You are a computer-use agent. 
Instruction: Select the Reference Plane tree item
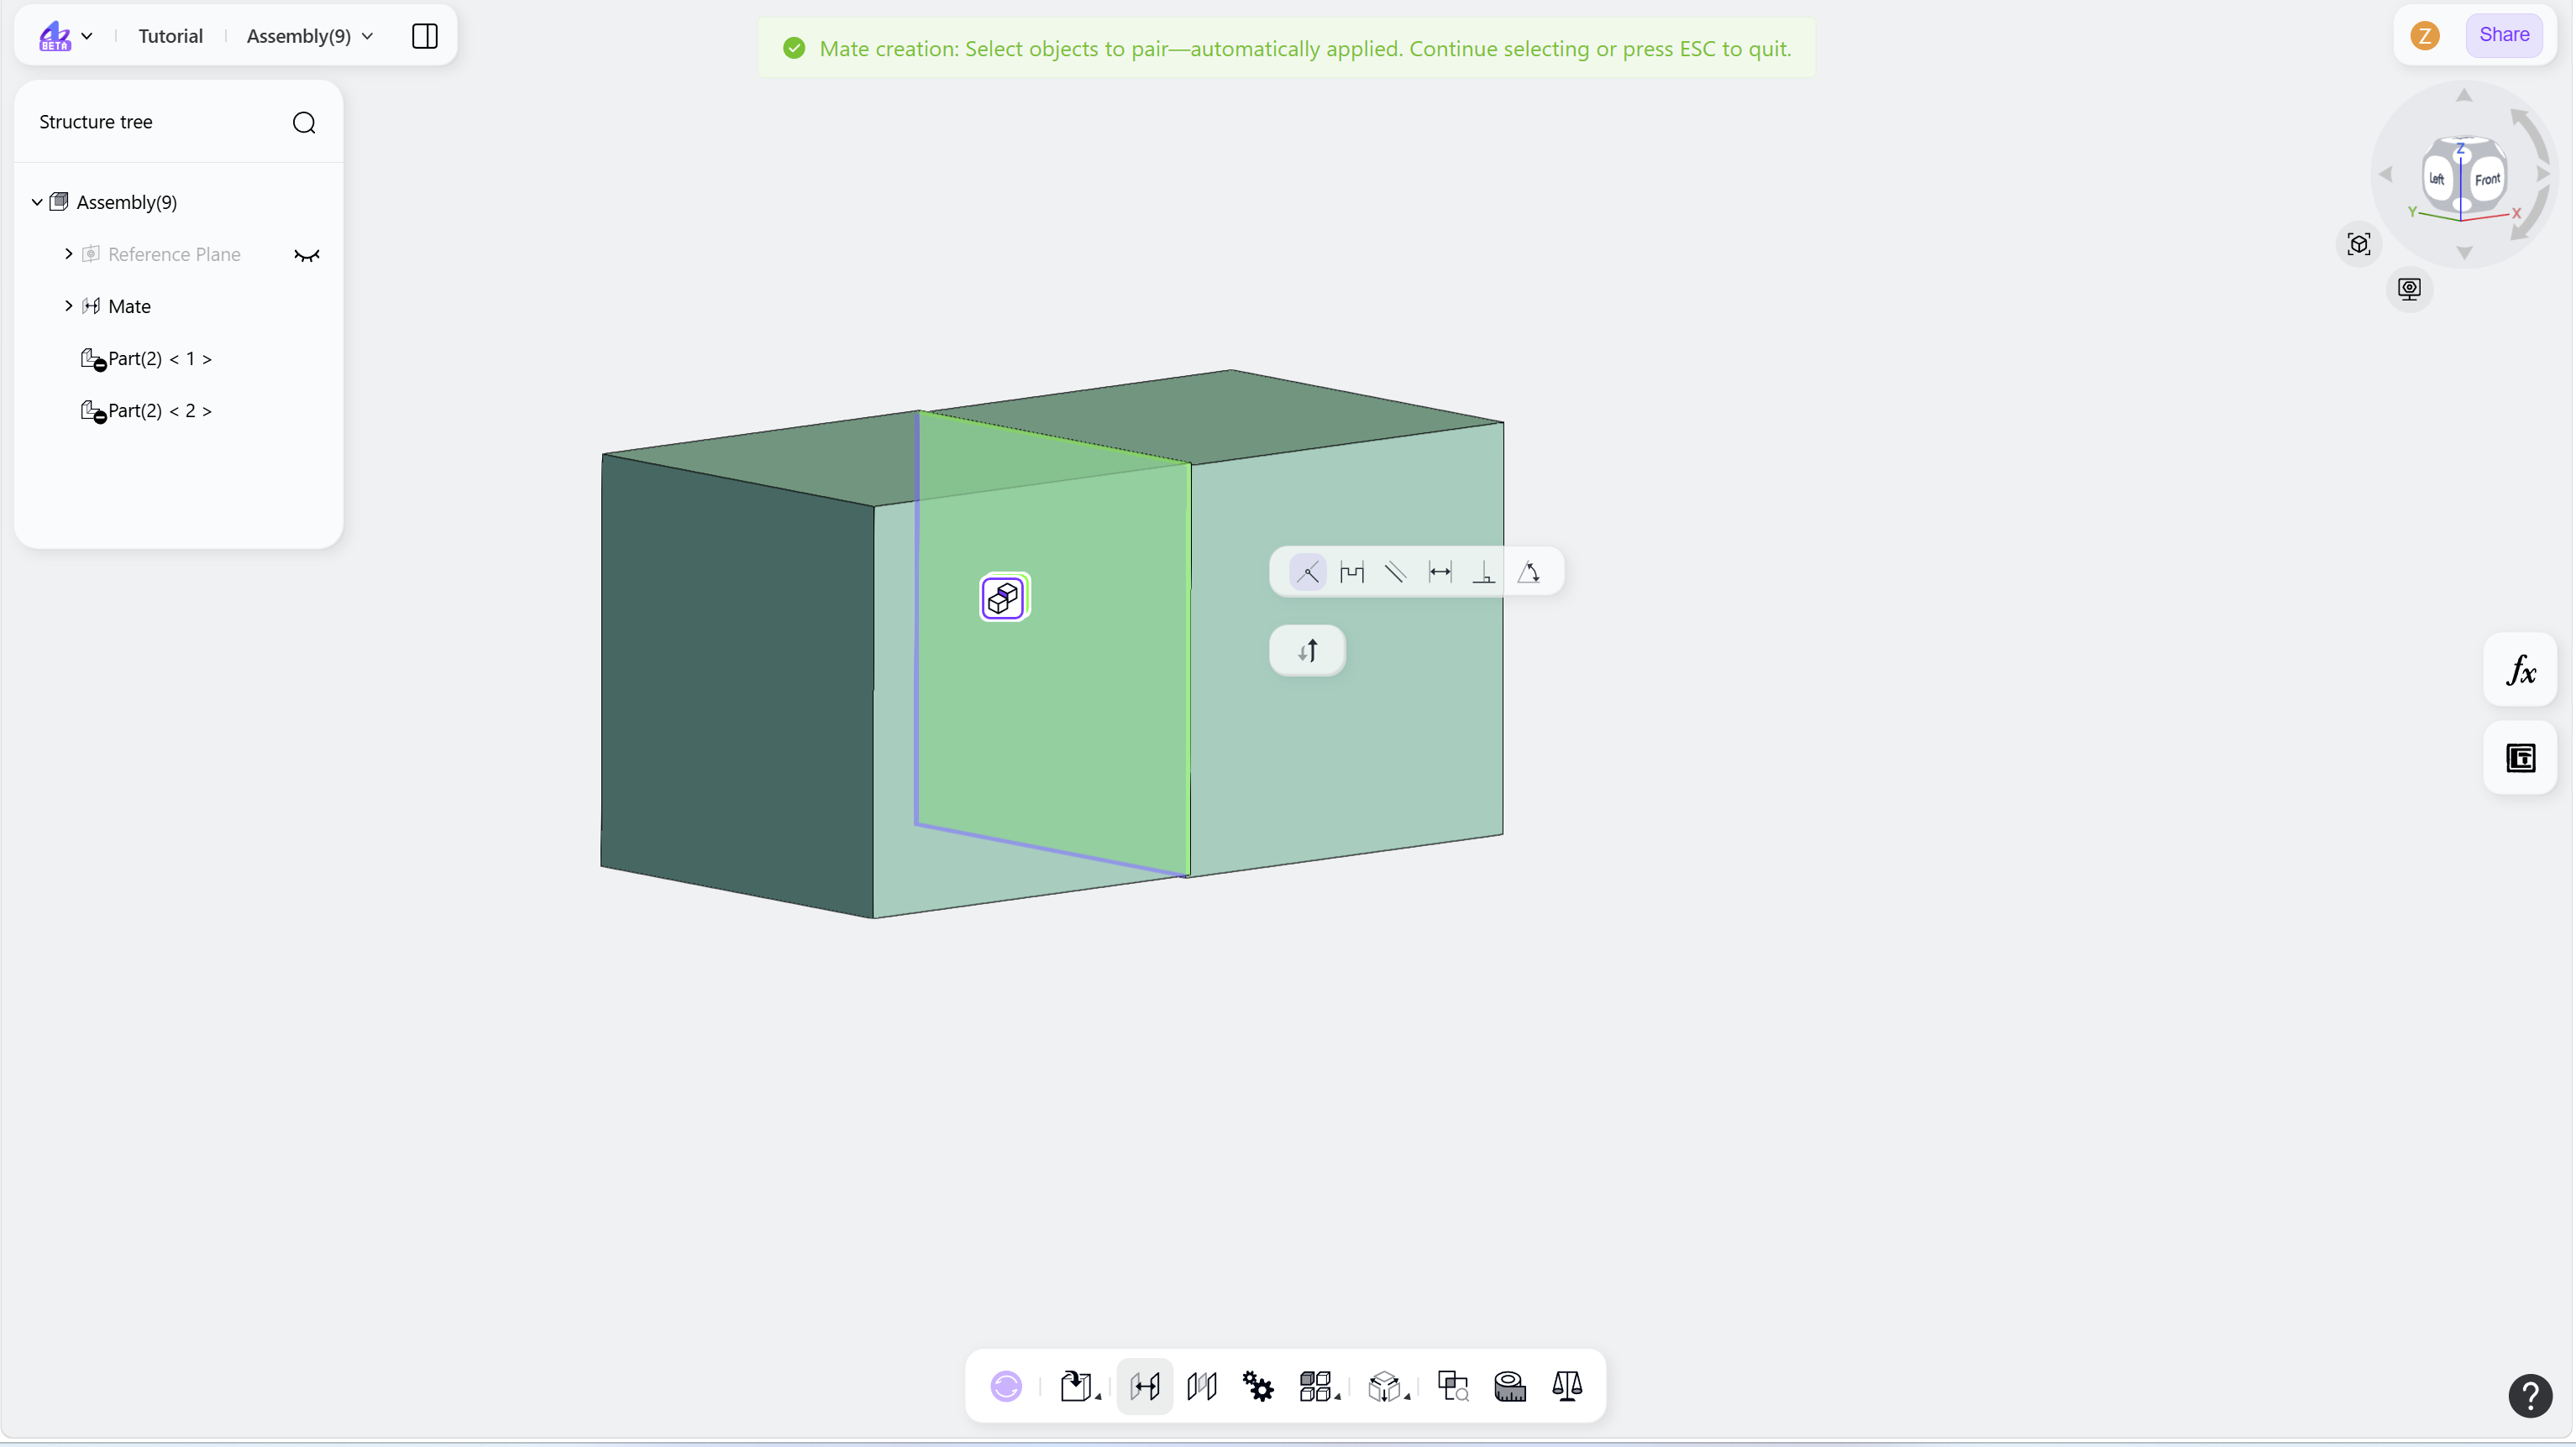coord(174,253)
